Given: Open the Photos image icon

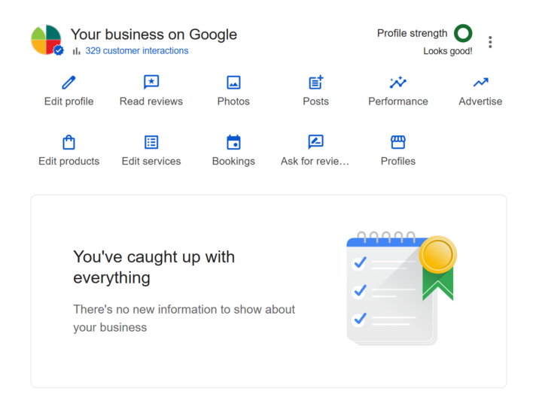Looking at the screenshot, I should click(x=233, y=83).
